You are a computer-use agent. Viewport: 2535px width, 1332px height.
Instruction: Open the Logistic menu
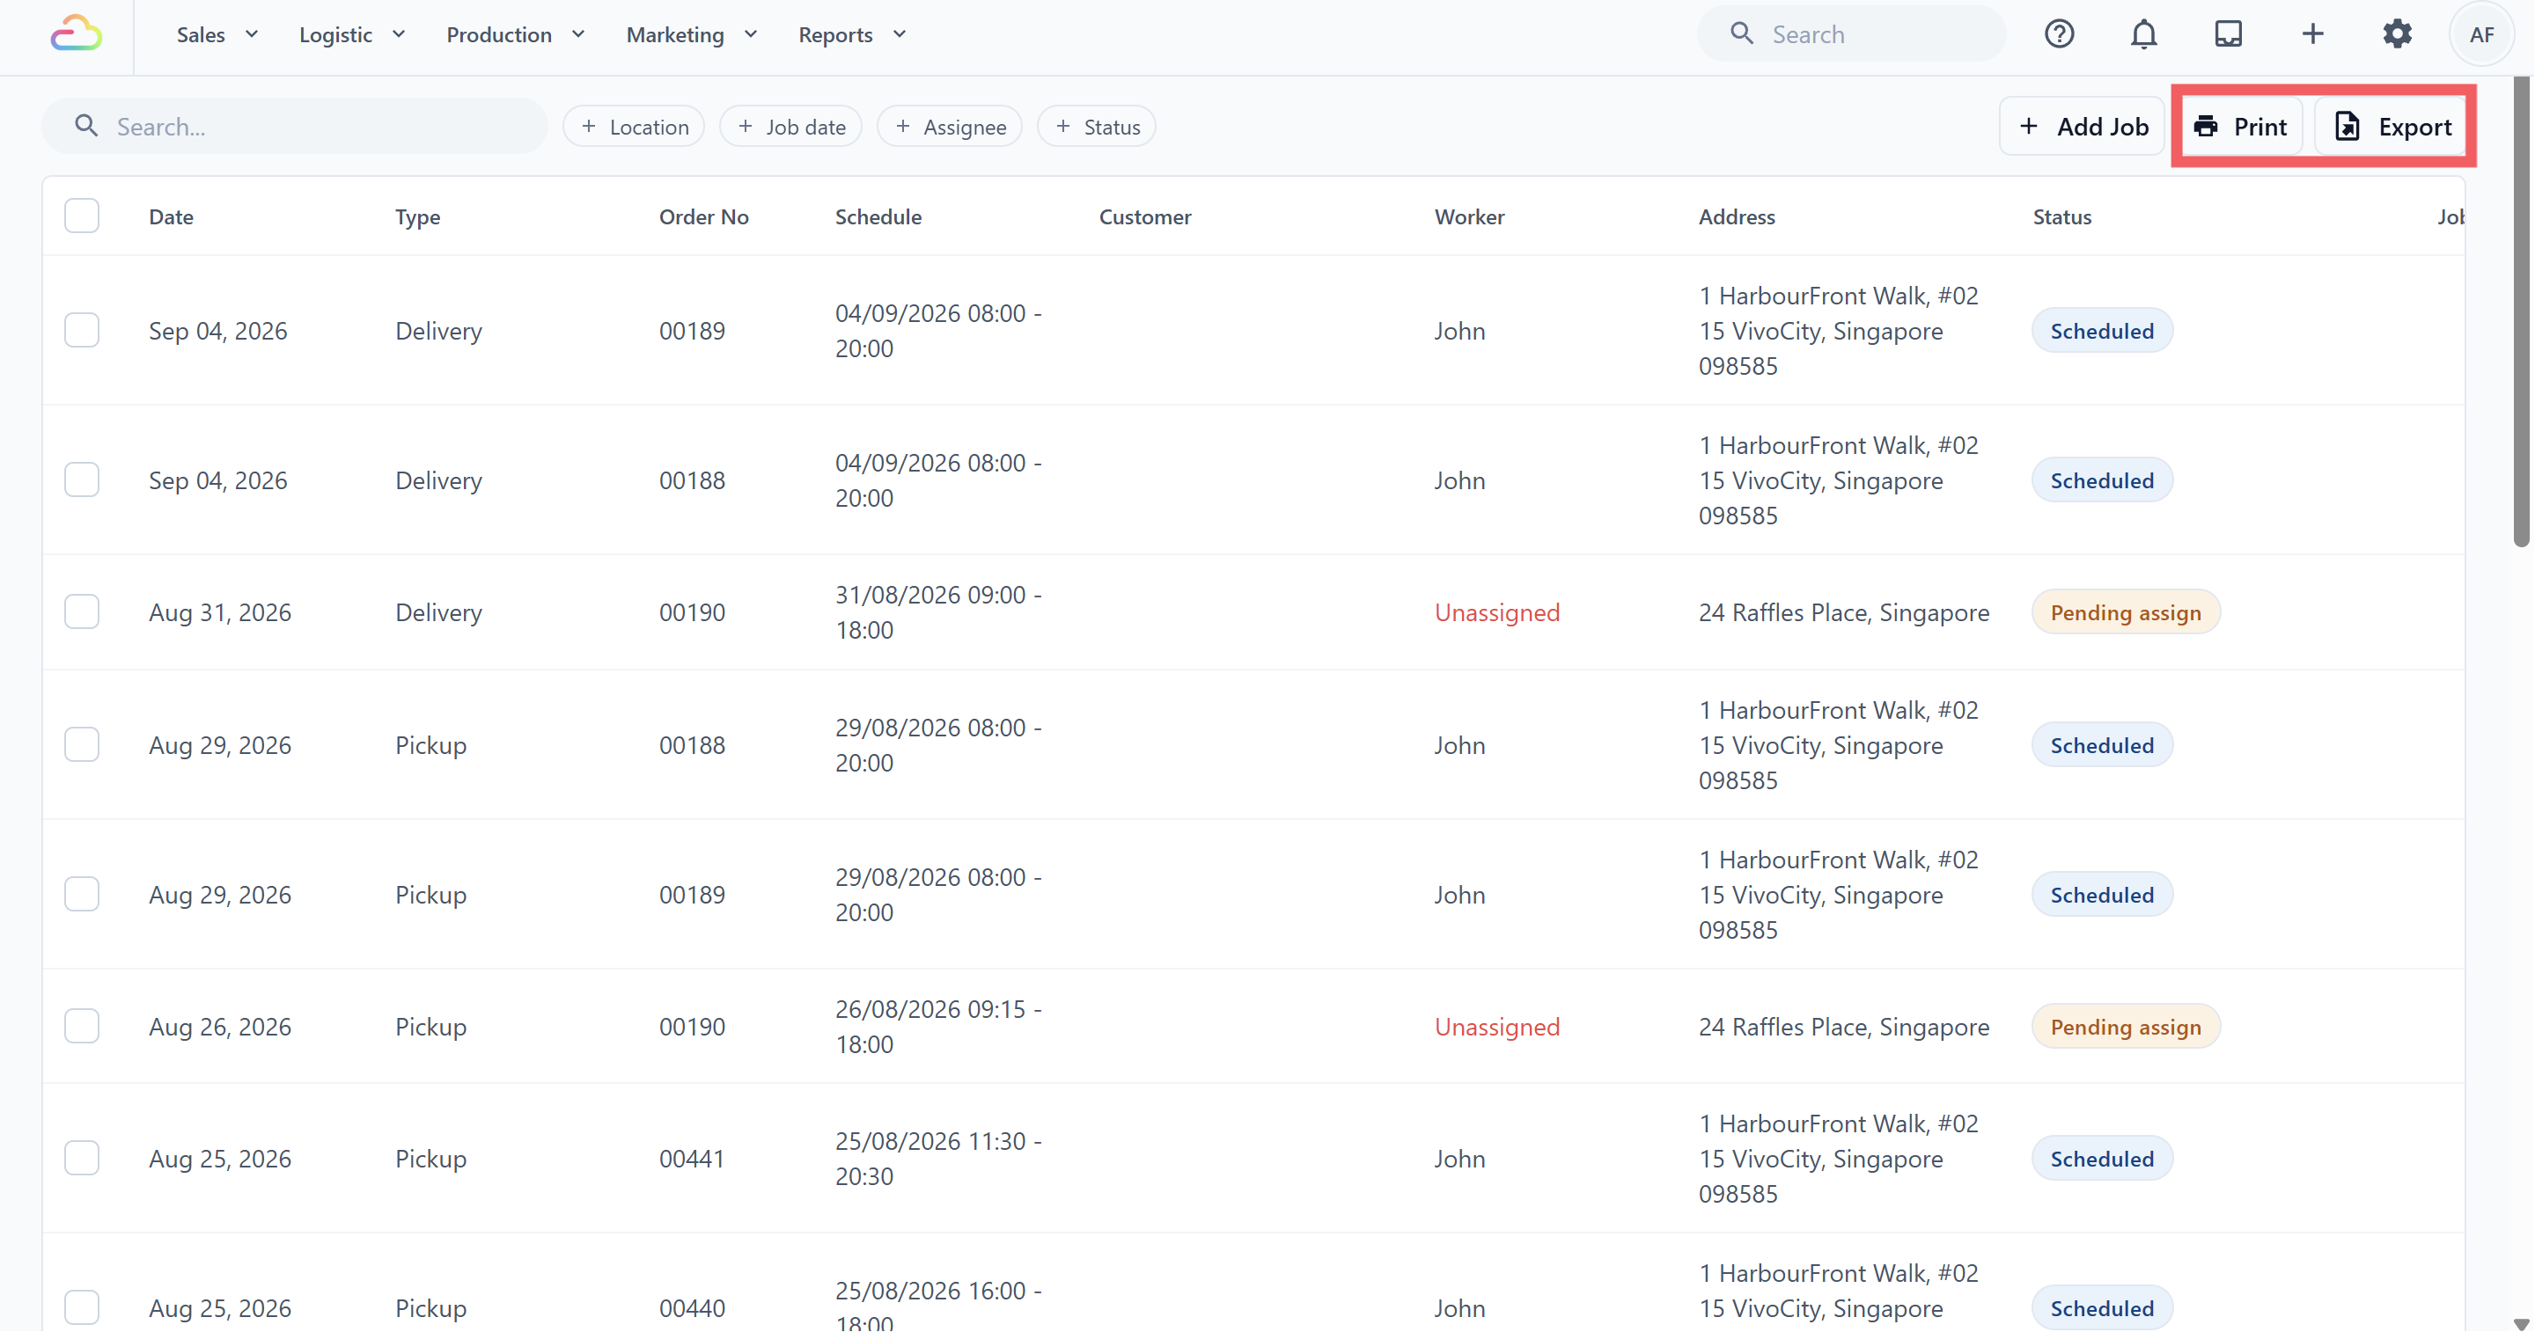pos(351,34)
